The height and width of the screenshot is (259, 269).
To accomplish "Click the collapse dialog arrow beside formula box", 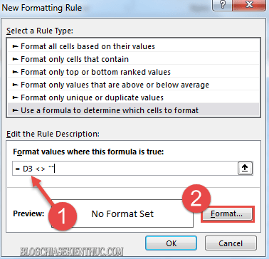I will click(245, 169).
